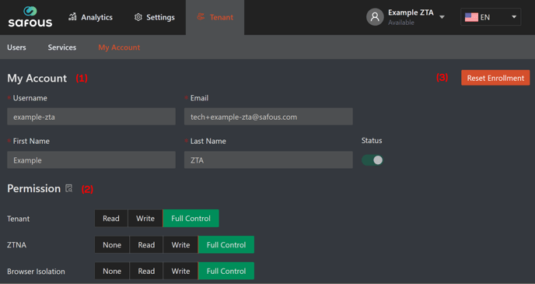Click the Permission heading

coord(33,188)
